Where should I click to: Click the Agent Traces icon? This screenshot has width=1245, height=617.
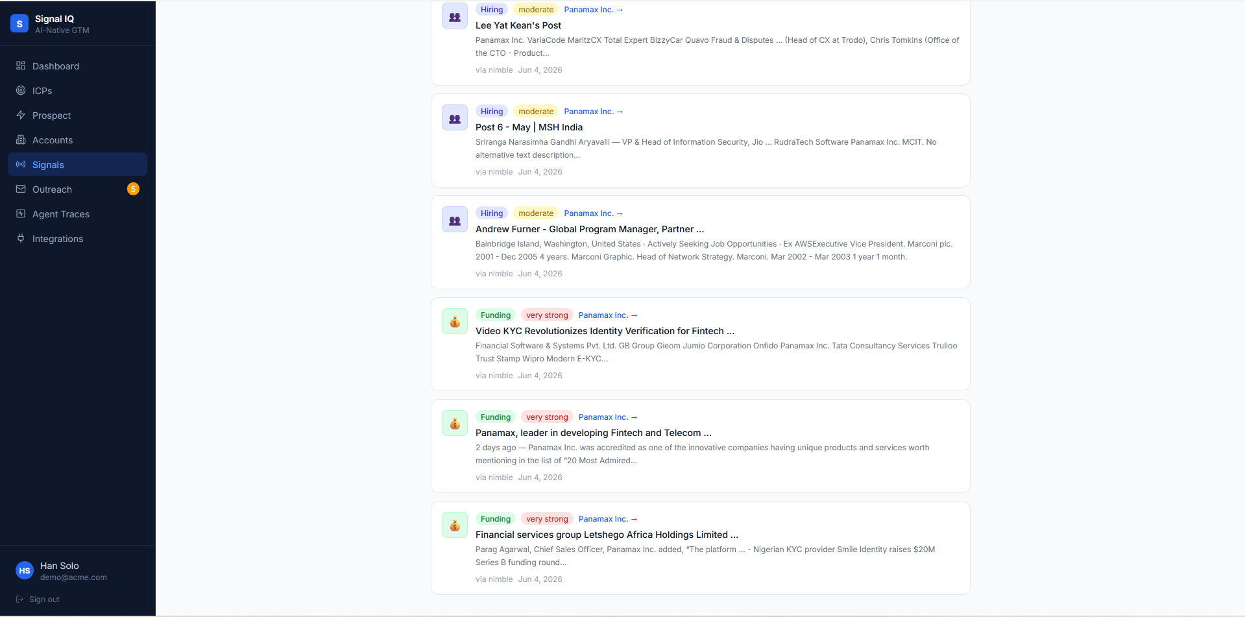[21, 213]
